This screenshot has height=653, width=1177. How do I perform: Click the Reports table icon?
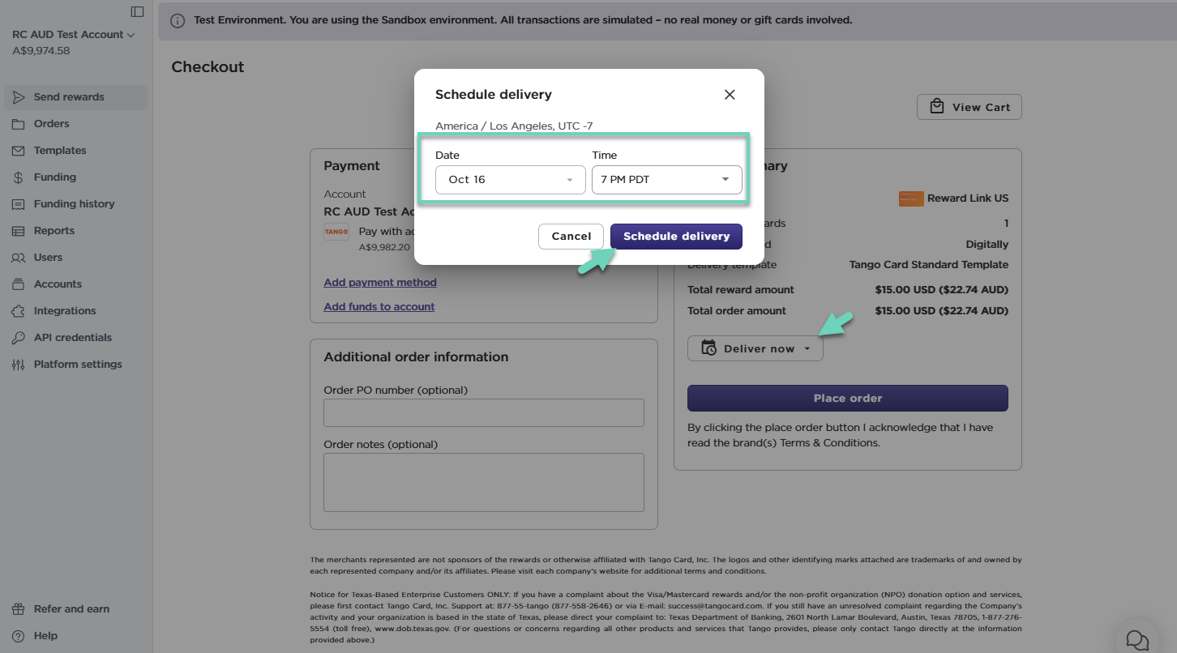(x=19, y=231)
